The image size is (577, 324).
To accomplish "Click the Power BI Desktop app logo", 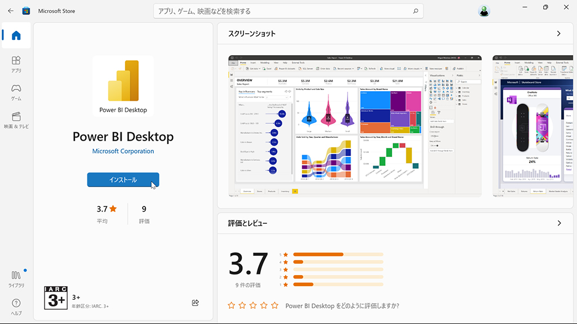I will (123, 86).
